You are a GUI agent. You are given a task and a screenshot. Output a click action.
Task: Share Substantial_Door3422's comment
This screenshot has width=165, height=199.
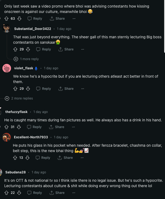pyautogui.click(x=66, y=49)
